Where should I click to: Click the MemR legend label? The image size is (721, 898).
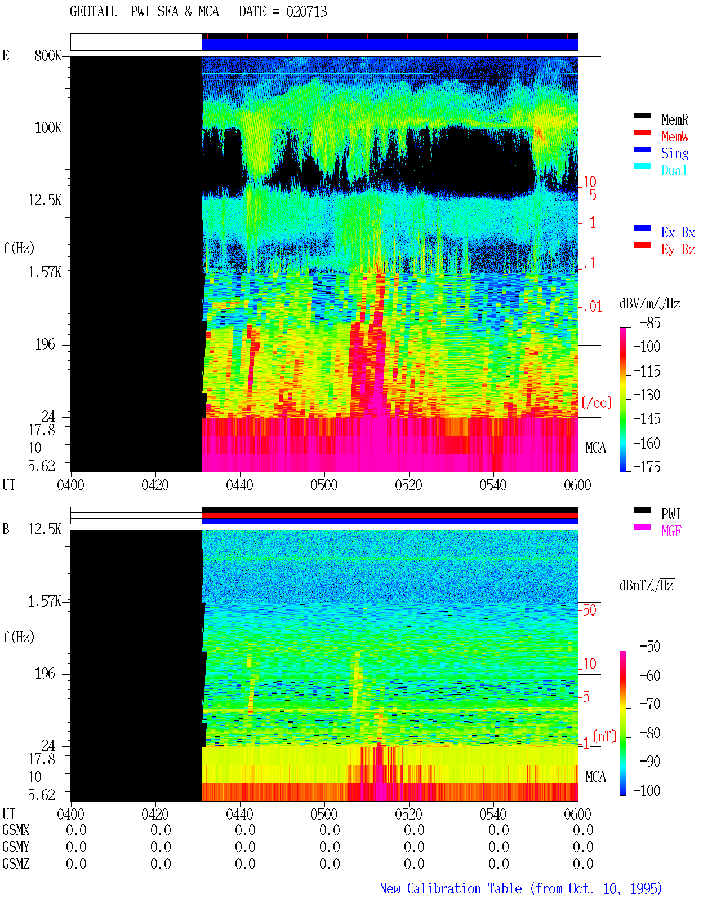(675, 120)
